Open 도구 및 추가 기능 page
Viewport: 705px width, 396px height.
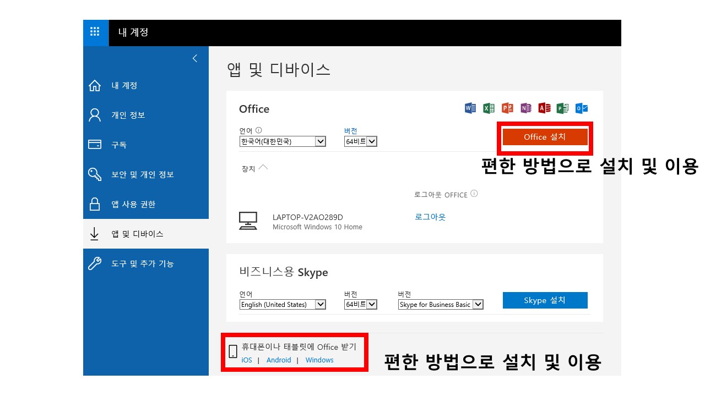(143, 263)
